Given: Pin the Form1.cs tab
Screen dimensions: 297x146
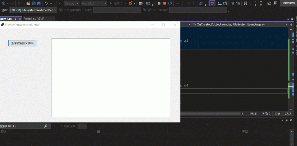Looking at the screenshot, I should coord(15,19).
